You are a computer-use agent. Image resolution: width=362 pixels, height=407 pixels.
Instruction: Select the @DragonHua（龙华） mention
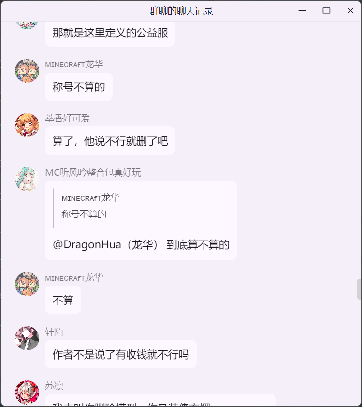click(x=105, y=245)
